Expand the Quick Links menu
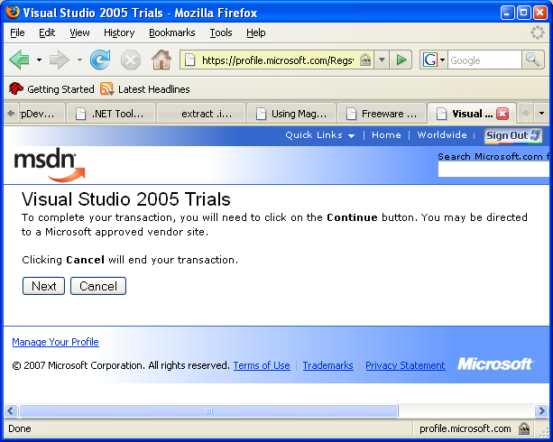Screen dimensions: 553x442 pyautogui.click(x=320, y=135)
